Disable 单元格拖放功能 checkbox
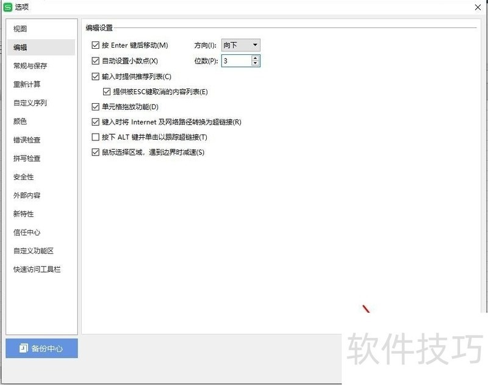The height and width of the screenshot is (385, 488). (96, 107)
